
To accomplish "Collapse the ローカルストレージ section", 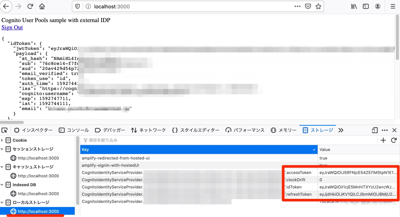I will coord(2,202).
